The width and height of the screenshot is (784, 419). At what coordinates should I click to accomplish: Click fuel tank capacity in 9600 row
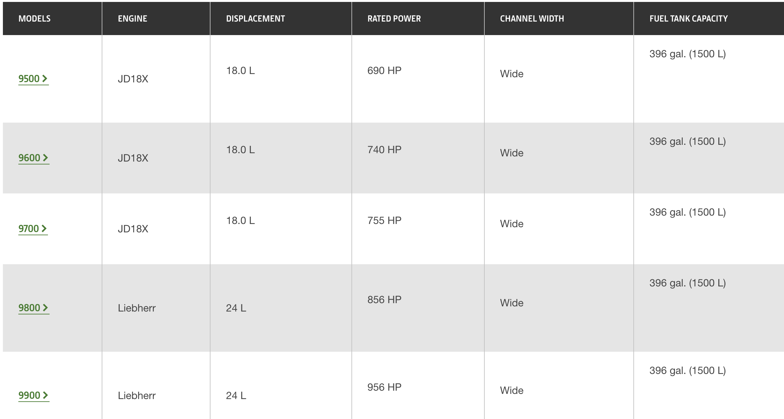[687, 141]
